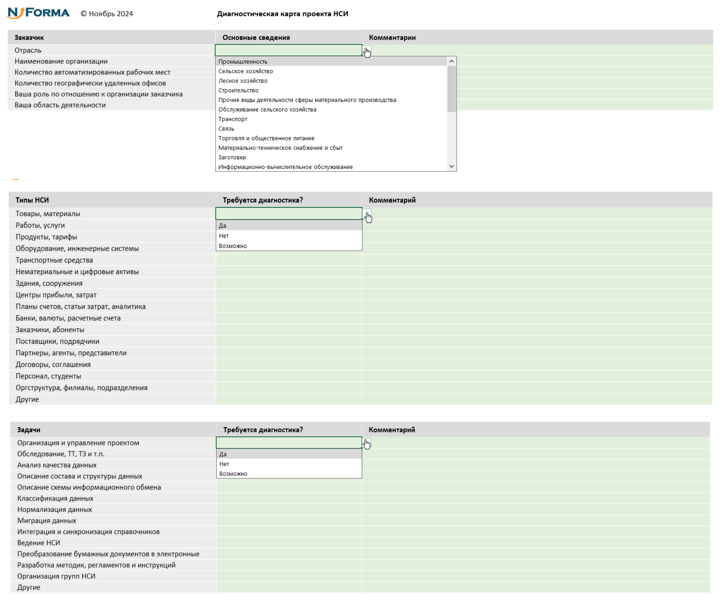Click the industry list scrollbar thumb
Screen dimensions: 722x601
click(452, 89)
